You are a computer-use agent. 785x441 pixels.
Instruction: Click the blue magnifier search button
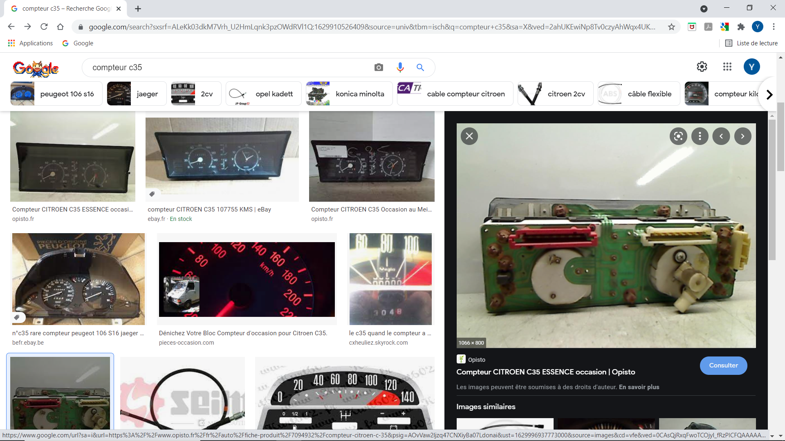click(420, 67)
